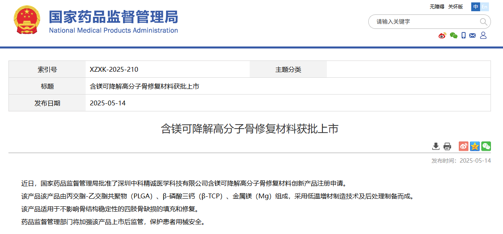Click the envelope mail icon
Viewport: 503px width, 234px height.
pyautogui.click(x=472, y=36)
